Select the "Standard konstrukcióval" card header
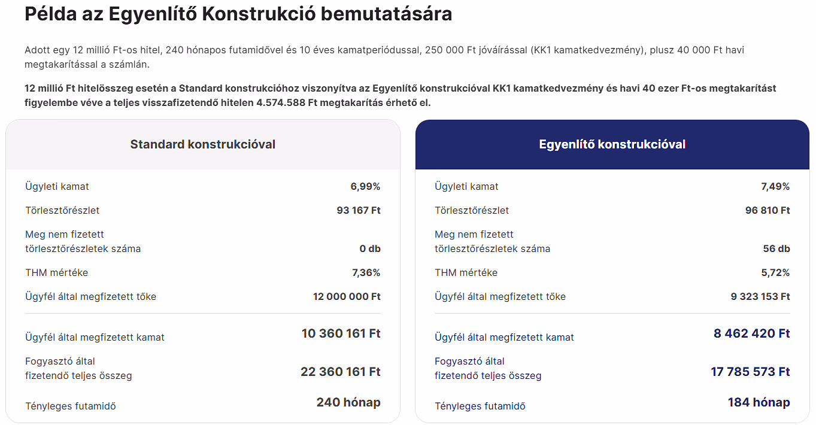This screenshot has height=425, width=816. (x=203, y=144)
